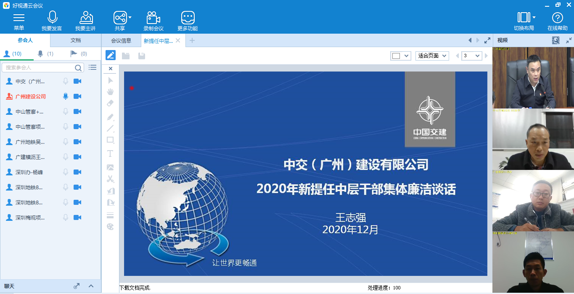The image size is (574, 294).
Task: Select the pointer tool in the annotation toolbar
Action: tap(110, 80)
